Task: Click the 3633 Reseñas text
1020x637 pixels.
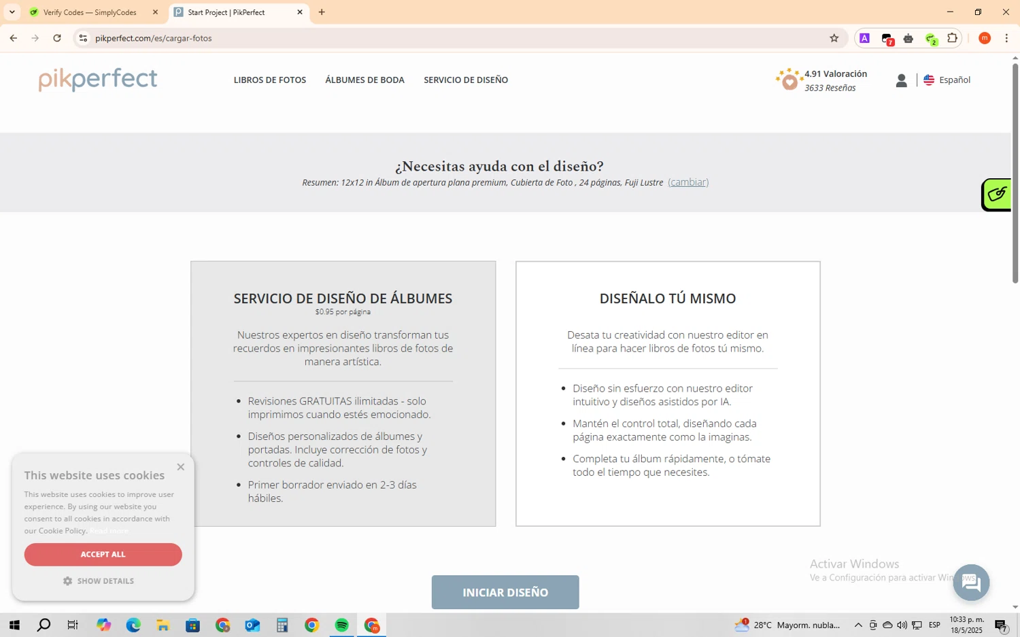Action: (x=830, y=88)
